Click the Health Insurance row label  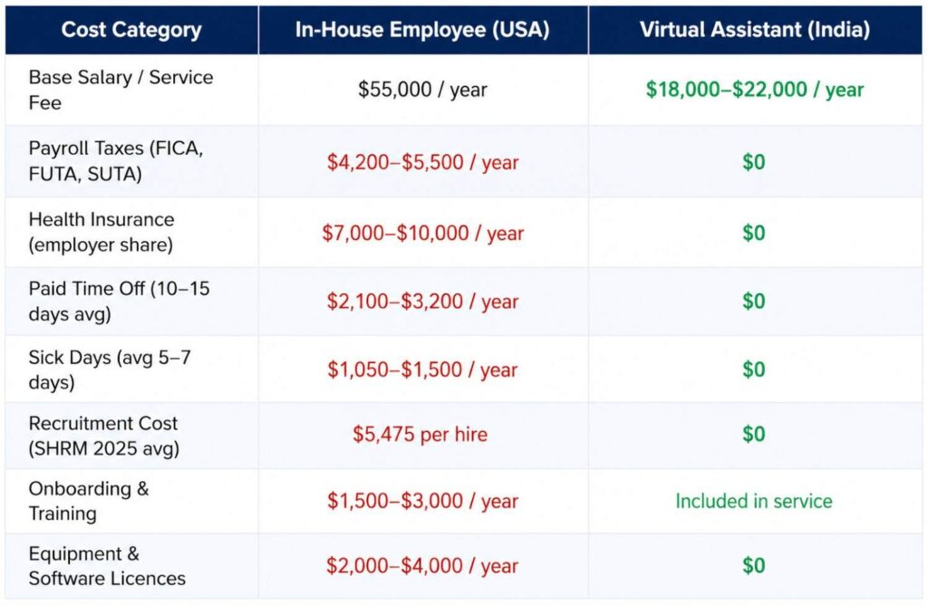click(101, 232)
